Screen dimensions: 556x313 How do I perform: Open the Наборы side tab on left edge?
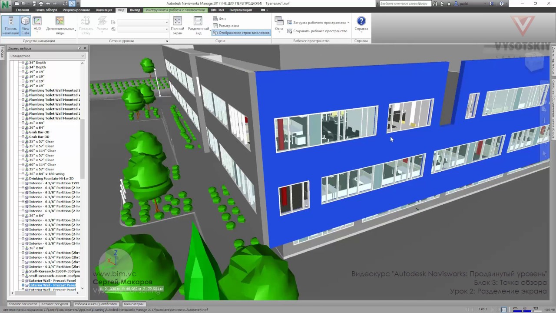pyautogui.click(x=2, y=53)
